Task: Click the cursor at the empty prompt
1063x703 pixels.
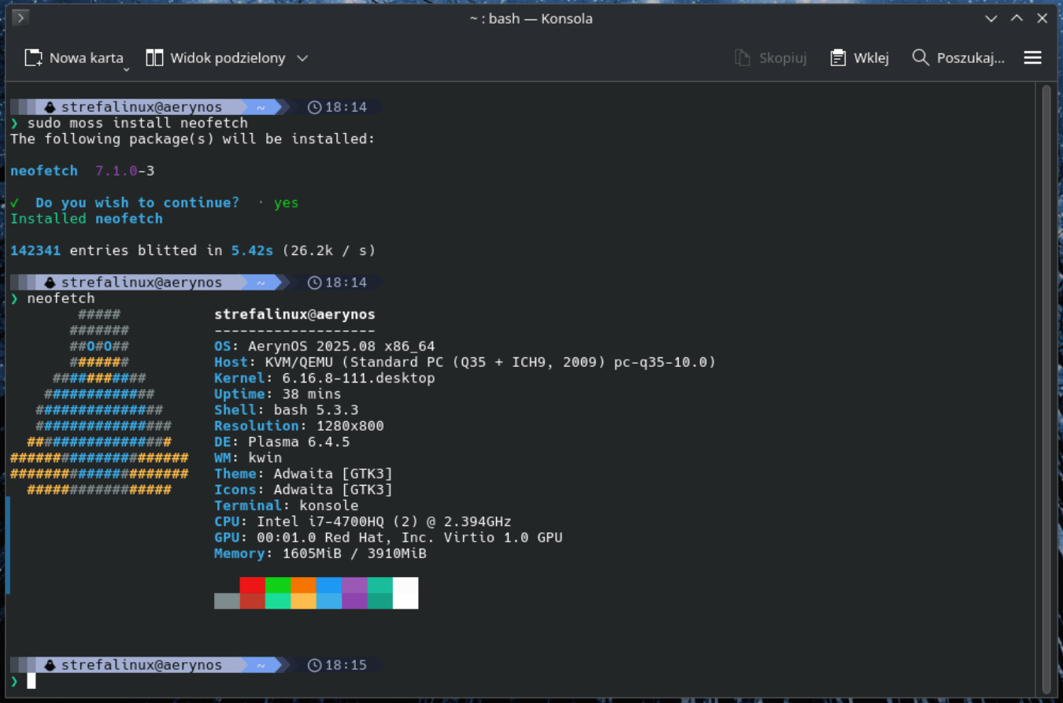Action: [31, 681]
